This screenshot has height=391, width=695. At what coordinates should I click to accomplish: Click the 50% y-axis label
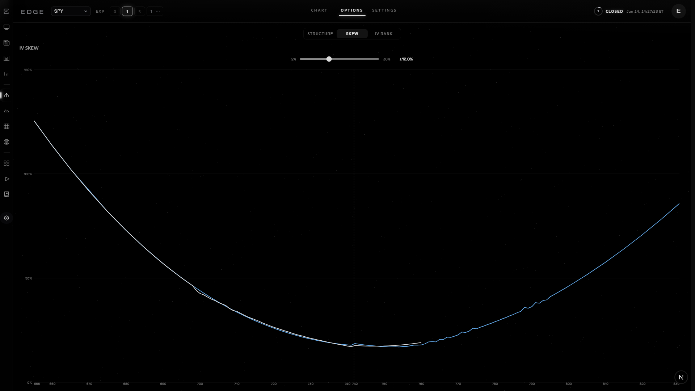(x=29, y=278)
